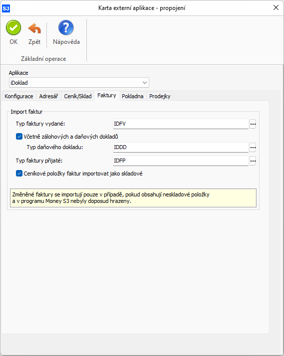Click into the IDDD tax document field
Screen dimensions: 284x356
(x=181, y=148)
